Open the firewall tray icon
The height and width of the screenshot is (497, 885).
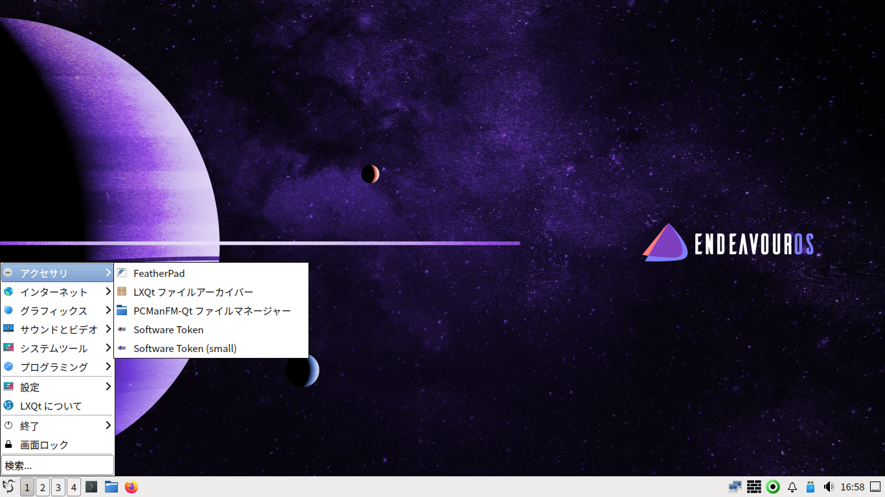753,487
